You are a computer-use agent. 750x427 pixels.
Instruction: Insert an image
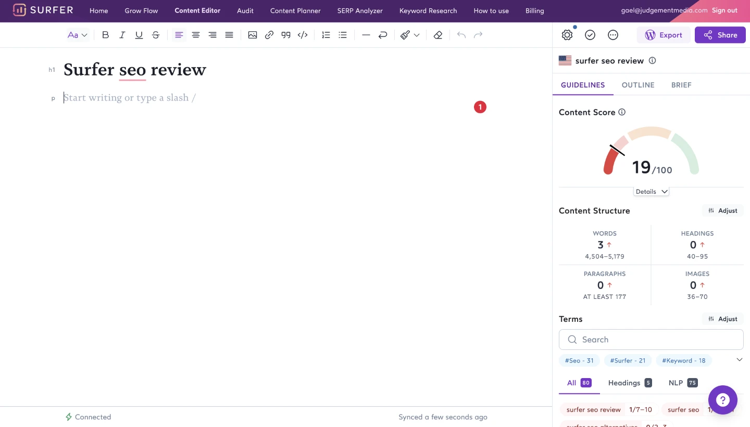[253, 35]
